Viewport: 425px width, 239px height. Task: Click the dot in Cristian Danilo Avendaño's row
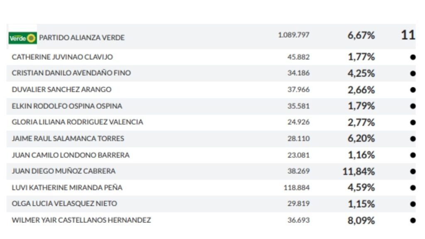(413, 73)
